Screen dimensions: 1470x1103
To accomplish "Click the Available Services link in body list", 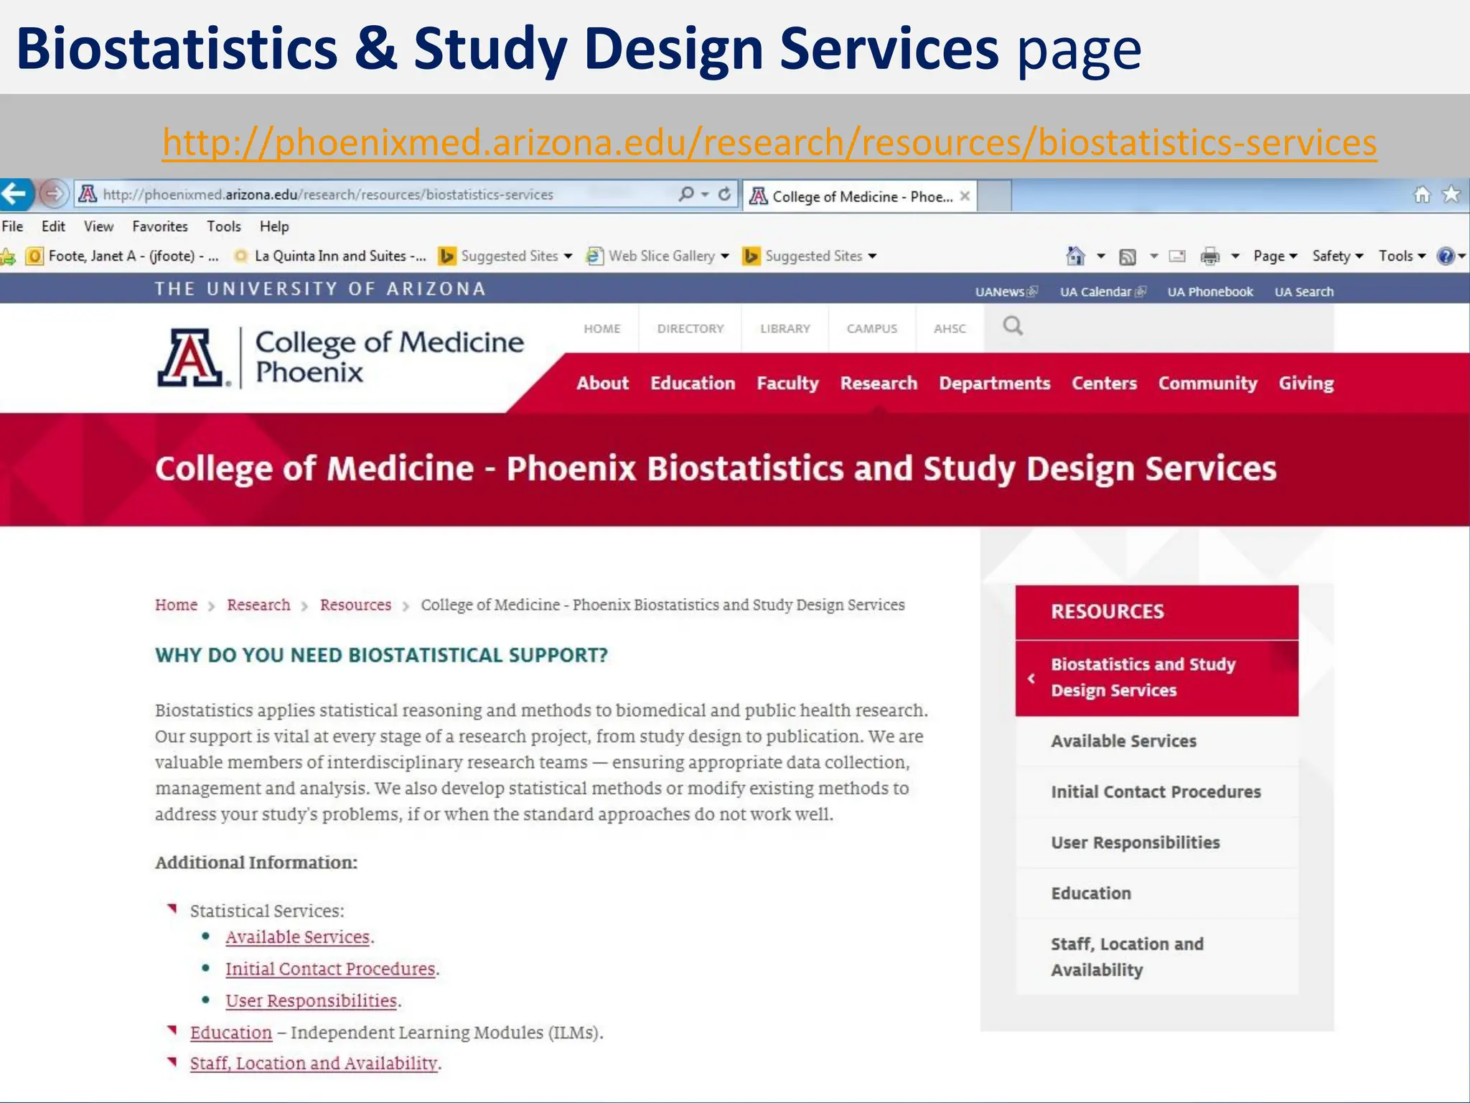I will (297, 938).
